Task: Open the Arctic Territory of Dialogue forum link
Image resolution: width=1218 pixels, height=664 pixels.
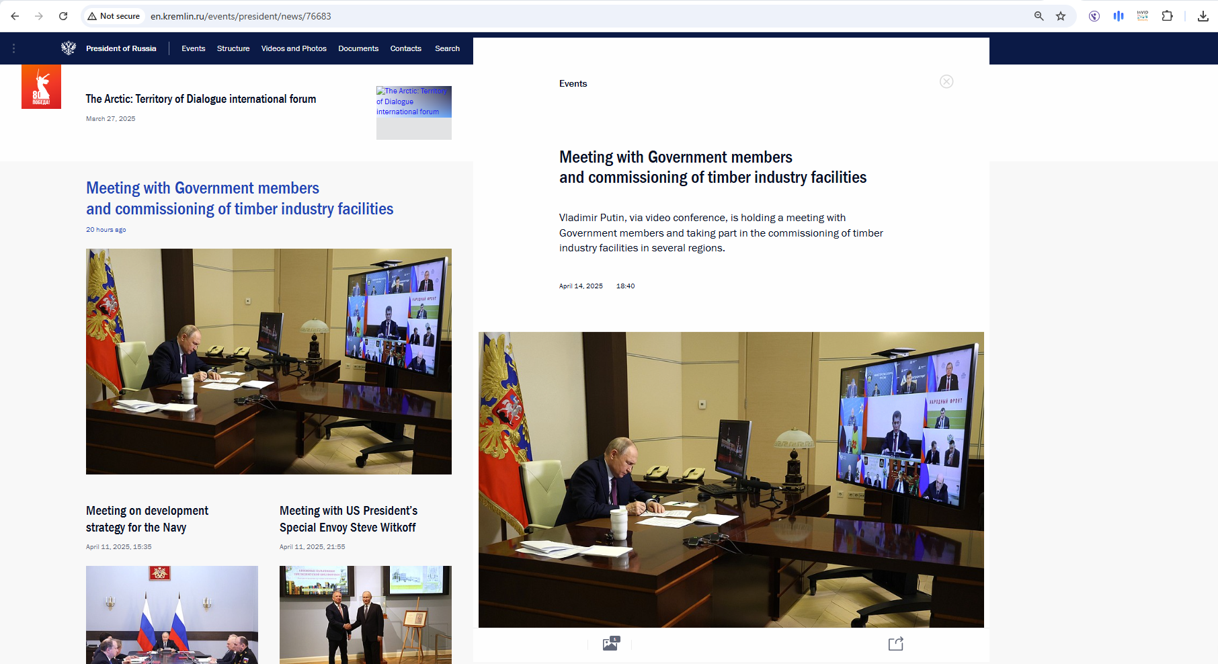Action: click(200, 99)
